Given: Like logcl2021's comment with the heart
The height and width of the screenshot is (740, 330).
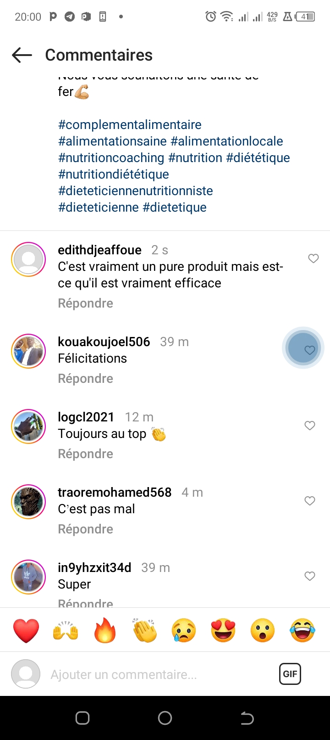Looking at the screenshot, I should pyautogui.click(x=310, y=426).
